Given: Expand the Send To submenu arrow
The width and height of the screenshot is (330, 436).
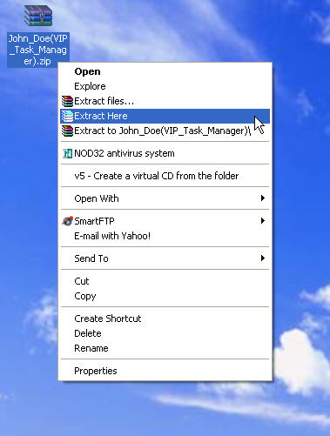Looking at the screenshot, I should point(263,258).
